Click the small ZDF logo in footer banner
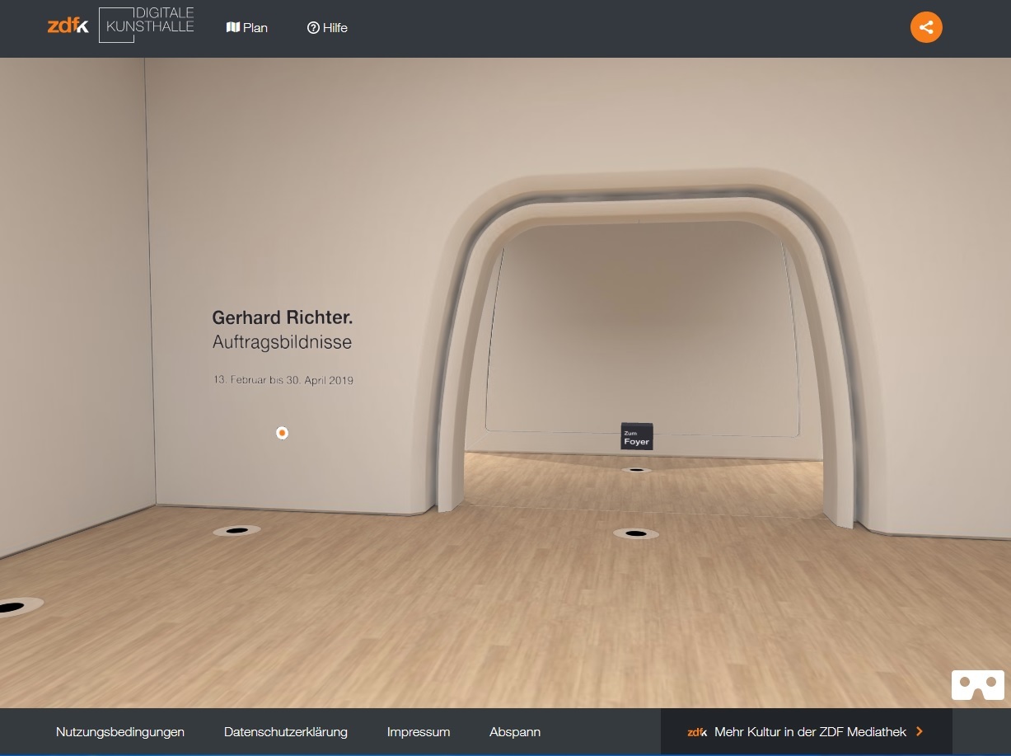 (x=698, y=732)
